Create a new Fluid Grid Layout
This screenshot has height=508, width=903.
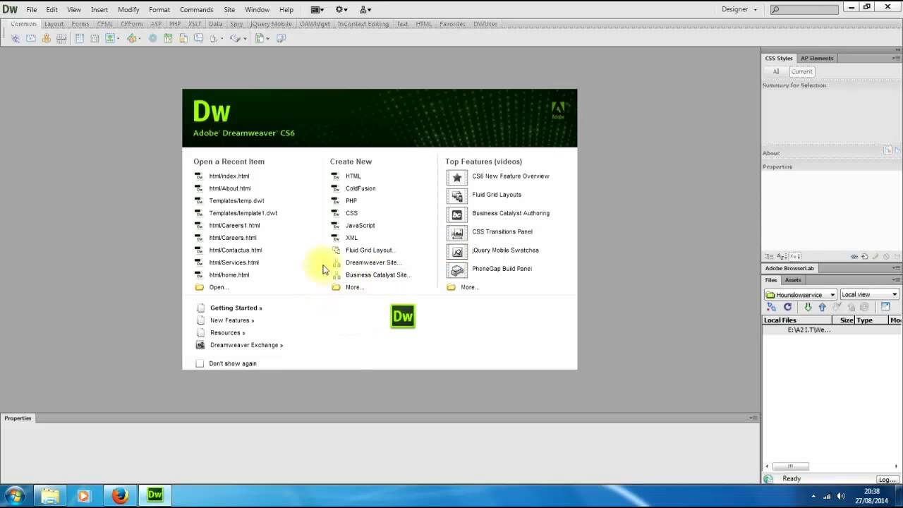coord(370,250)
